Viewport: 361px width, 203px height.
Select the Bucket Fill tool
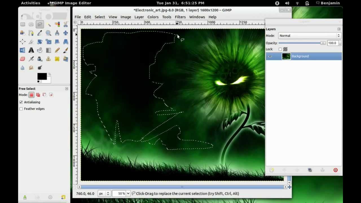click(40, 50)
